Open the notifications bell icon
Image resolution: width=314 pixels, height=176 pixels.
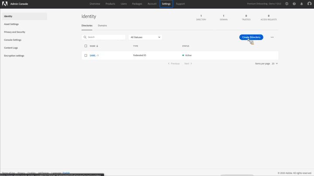(x=302, y=4)
